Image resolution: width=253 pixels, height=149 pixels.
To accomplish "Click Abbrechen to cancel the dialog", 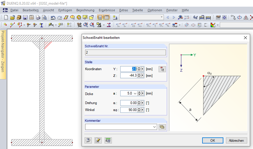I will coord(236,140).
